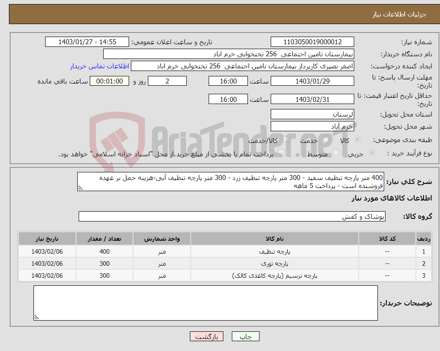Click the نام کالا column header
Screen dimensions: 440x351
click(x=275, y=239)
